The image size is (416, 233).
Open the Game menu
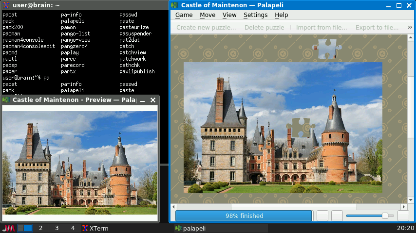(x=184, y=15)
